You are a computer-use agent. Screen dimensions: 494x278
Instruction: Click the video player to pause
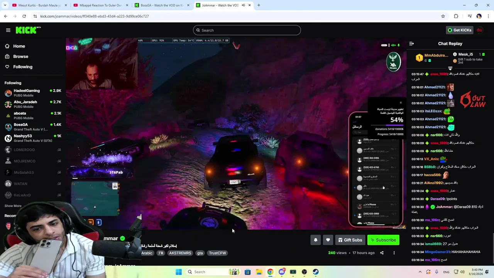[236, 134]
